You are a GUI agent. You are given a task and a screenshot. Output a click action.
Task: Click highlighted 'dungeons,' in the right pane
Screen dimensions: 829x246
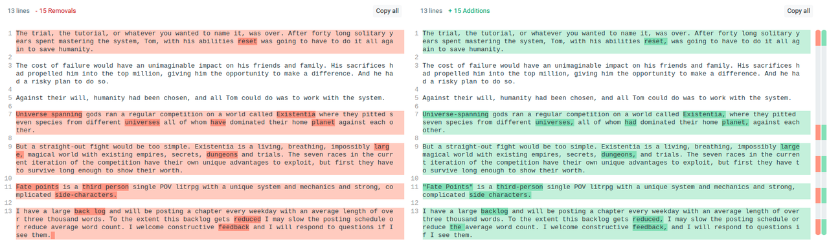click(x=619, y=155)
